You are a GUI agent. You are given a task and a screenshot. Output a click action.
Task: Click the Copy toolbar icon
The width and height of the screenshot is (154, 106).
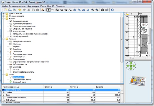(x=33, y=10)
